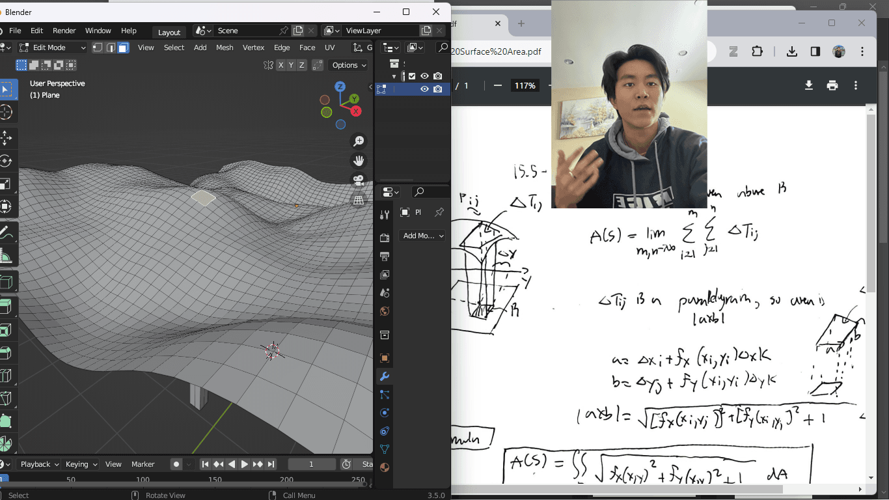The image size is (889, 500).
Task: Open the Modifier properties wrench tab
Action: click(x=384, y=376)
